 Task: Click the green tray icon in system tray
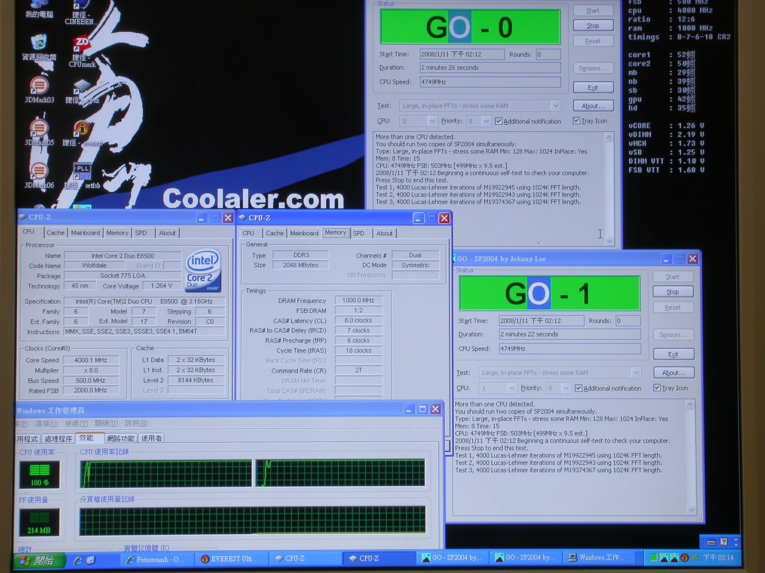(x=654, y=557)
